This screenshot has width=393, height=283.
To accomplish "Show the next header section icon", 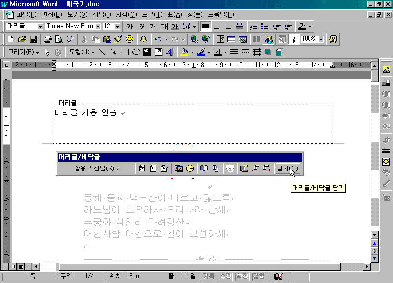I will point(267,168).
